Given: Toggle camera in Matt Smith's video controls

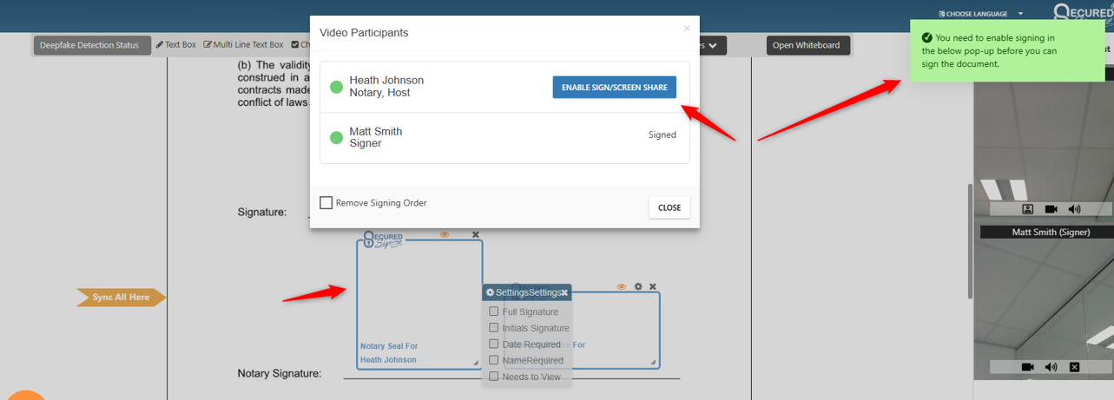Looking at the screenshot, I should coord(1027,367).
